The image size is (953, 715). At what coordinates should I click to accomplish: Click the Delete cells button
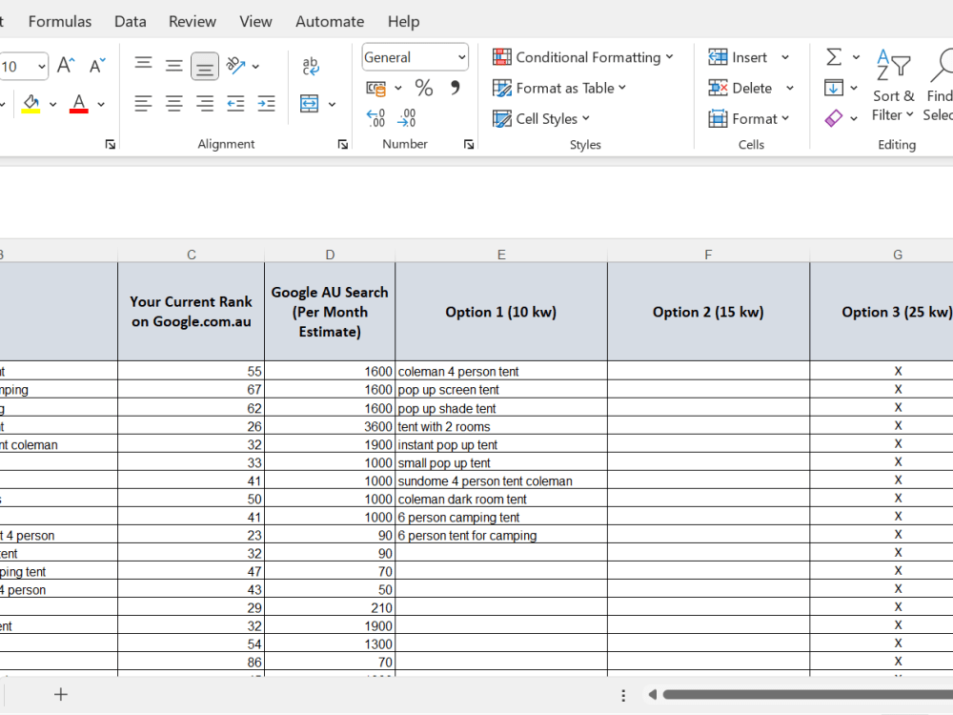tap(740, 88)
